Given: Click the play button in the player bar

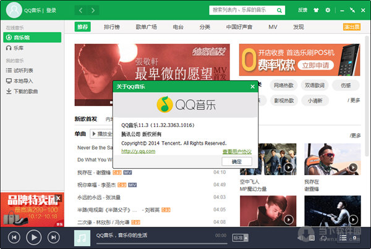Looking at the screenshot, I should coord(34,237).
